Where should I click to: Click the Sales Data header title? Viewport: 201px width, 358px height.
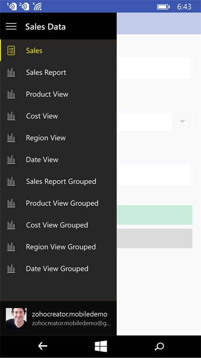pos(45,27)
